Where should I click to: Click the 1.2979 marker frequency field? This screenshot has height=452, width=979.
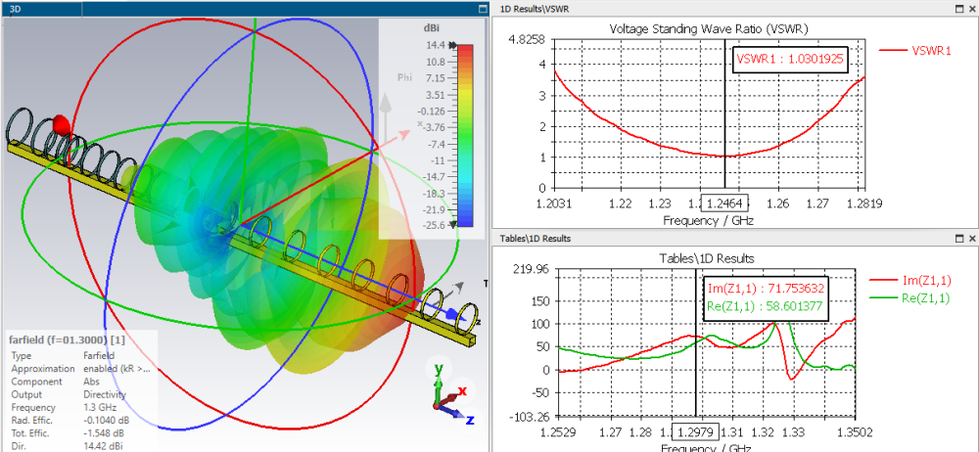(x=695, y=432)
